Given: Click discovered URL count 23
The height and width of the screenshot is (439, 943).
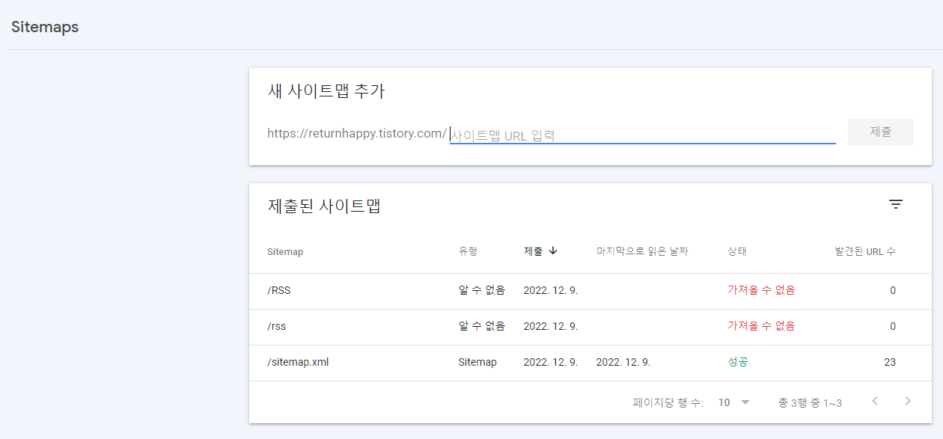Looking at the screenshot, I should 890,362.
